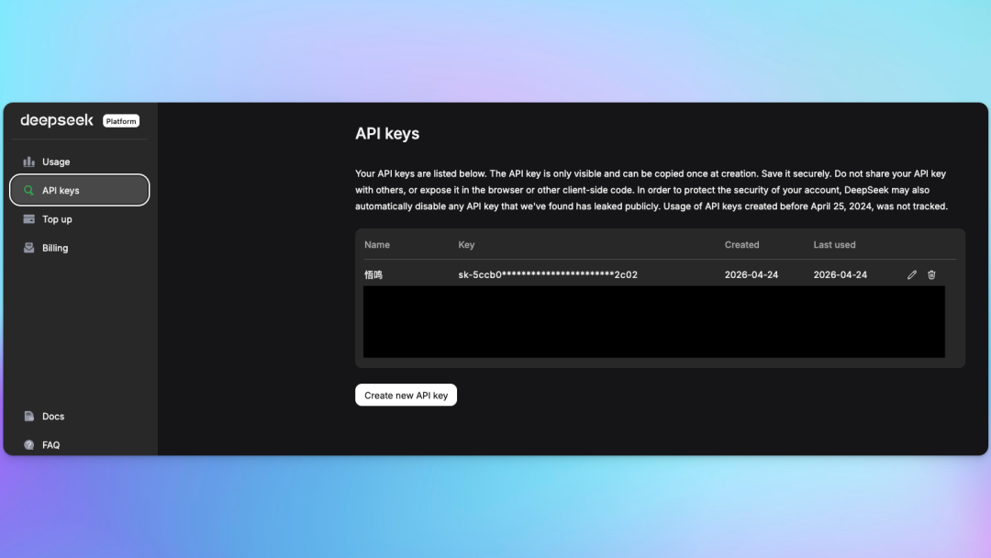Click the deepseek logo
The image size is (991, 558).
pyautogui.click(x=57, y=120)
